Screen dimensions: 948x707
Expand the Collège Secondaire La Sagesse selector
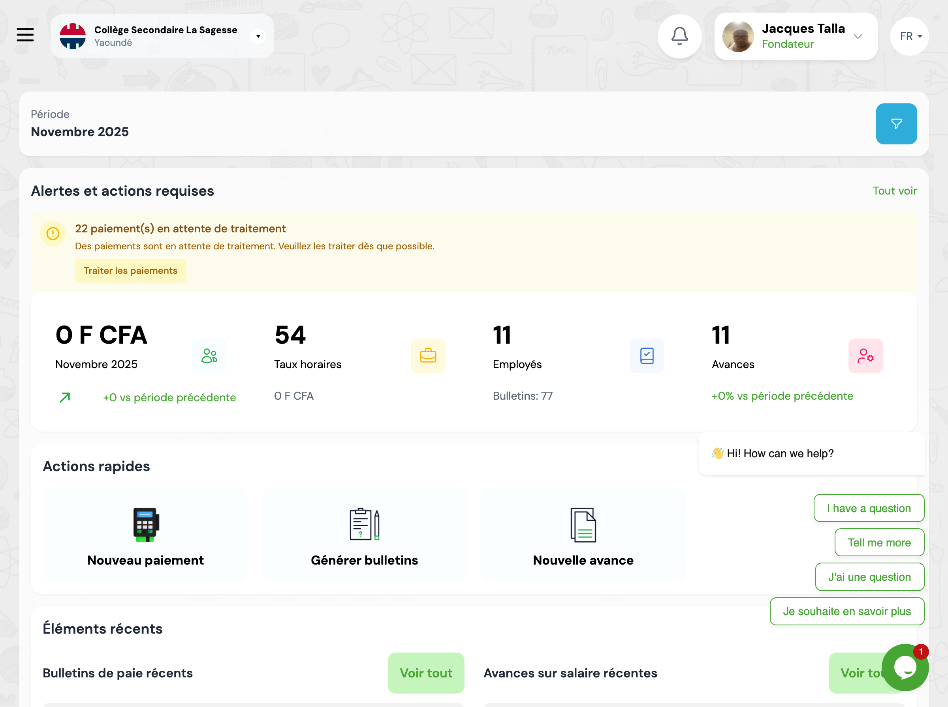point(258,36)
